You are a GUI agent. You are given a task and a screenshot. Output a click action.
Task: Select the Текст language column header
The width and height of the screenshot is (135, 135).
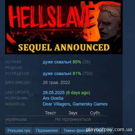tap(50, 113)
